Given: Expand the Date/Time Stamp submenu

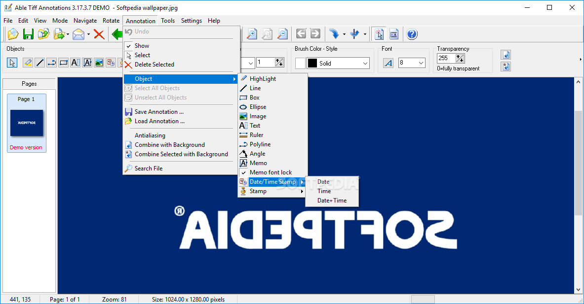Looking at the screenshot, I should (x=273, y=182).
